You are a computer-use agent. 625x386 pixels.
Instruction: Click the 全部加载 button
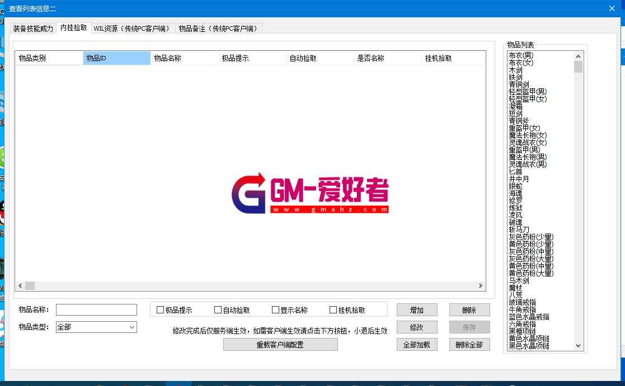point(417,345)
